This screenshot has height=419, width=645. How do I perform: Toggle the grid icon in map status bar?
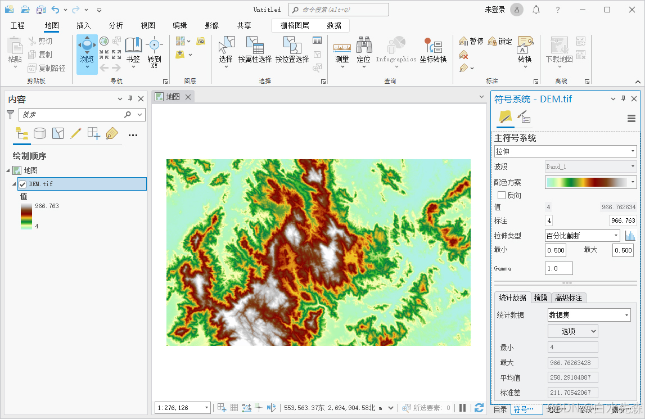pyautogui.click(x=234, y=408)
